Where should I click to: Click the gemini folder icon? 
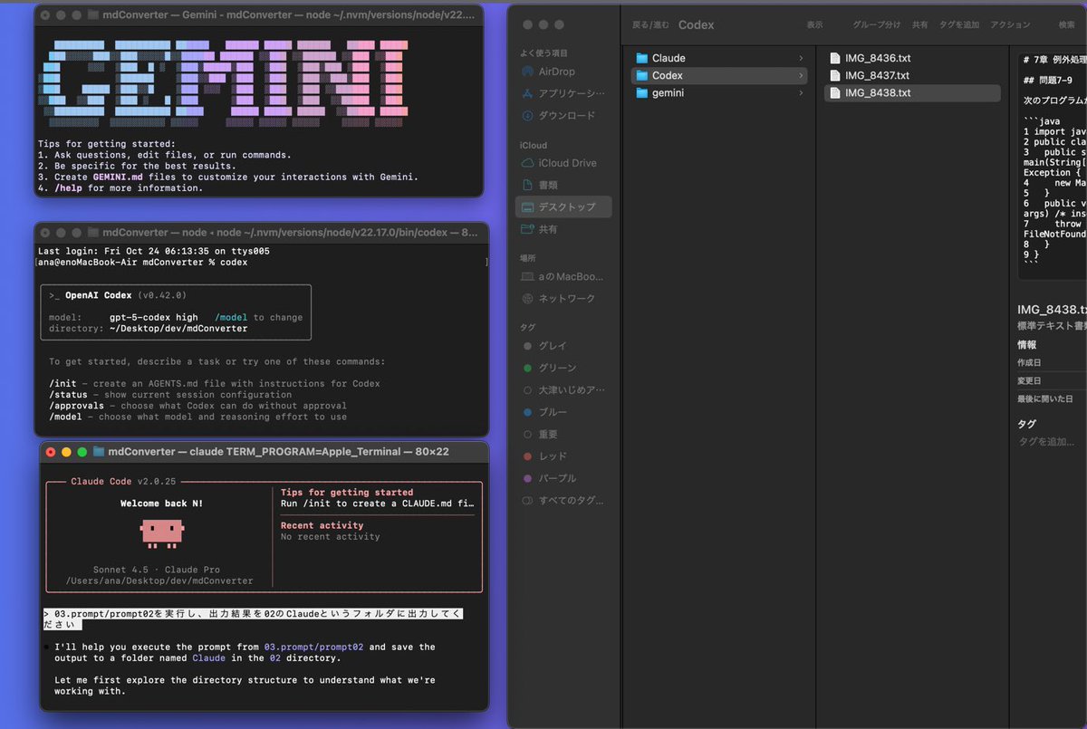click(x=642, y=92)
